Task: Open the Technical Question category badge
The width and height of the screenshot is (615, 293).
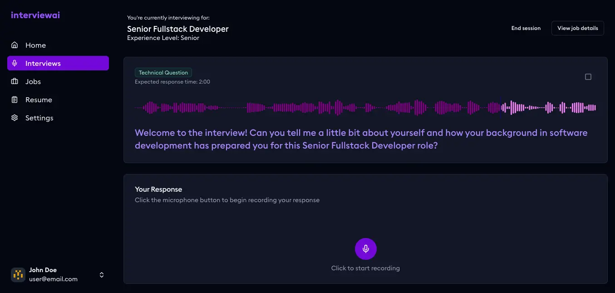Action: coord(163,72)
